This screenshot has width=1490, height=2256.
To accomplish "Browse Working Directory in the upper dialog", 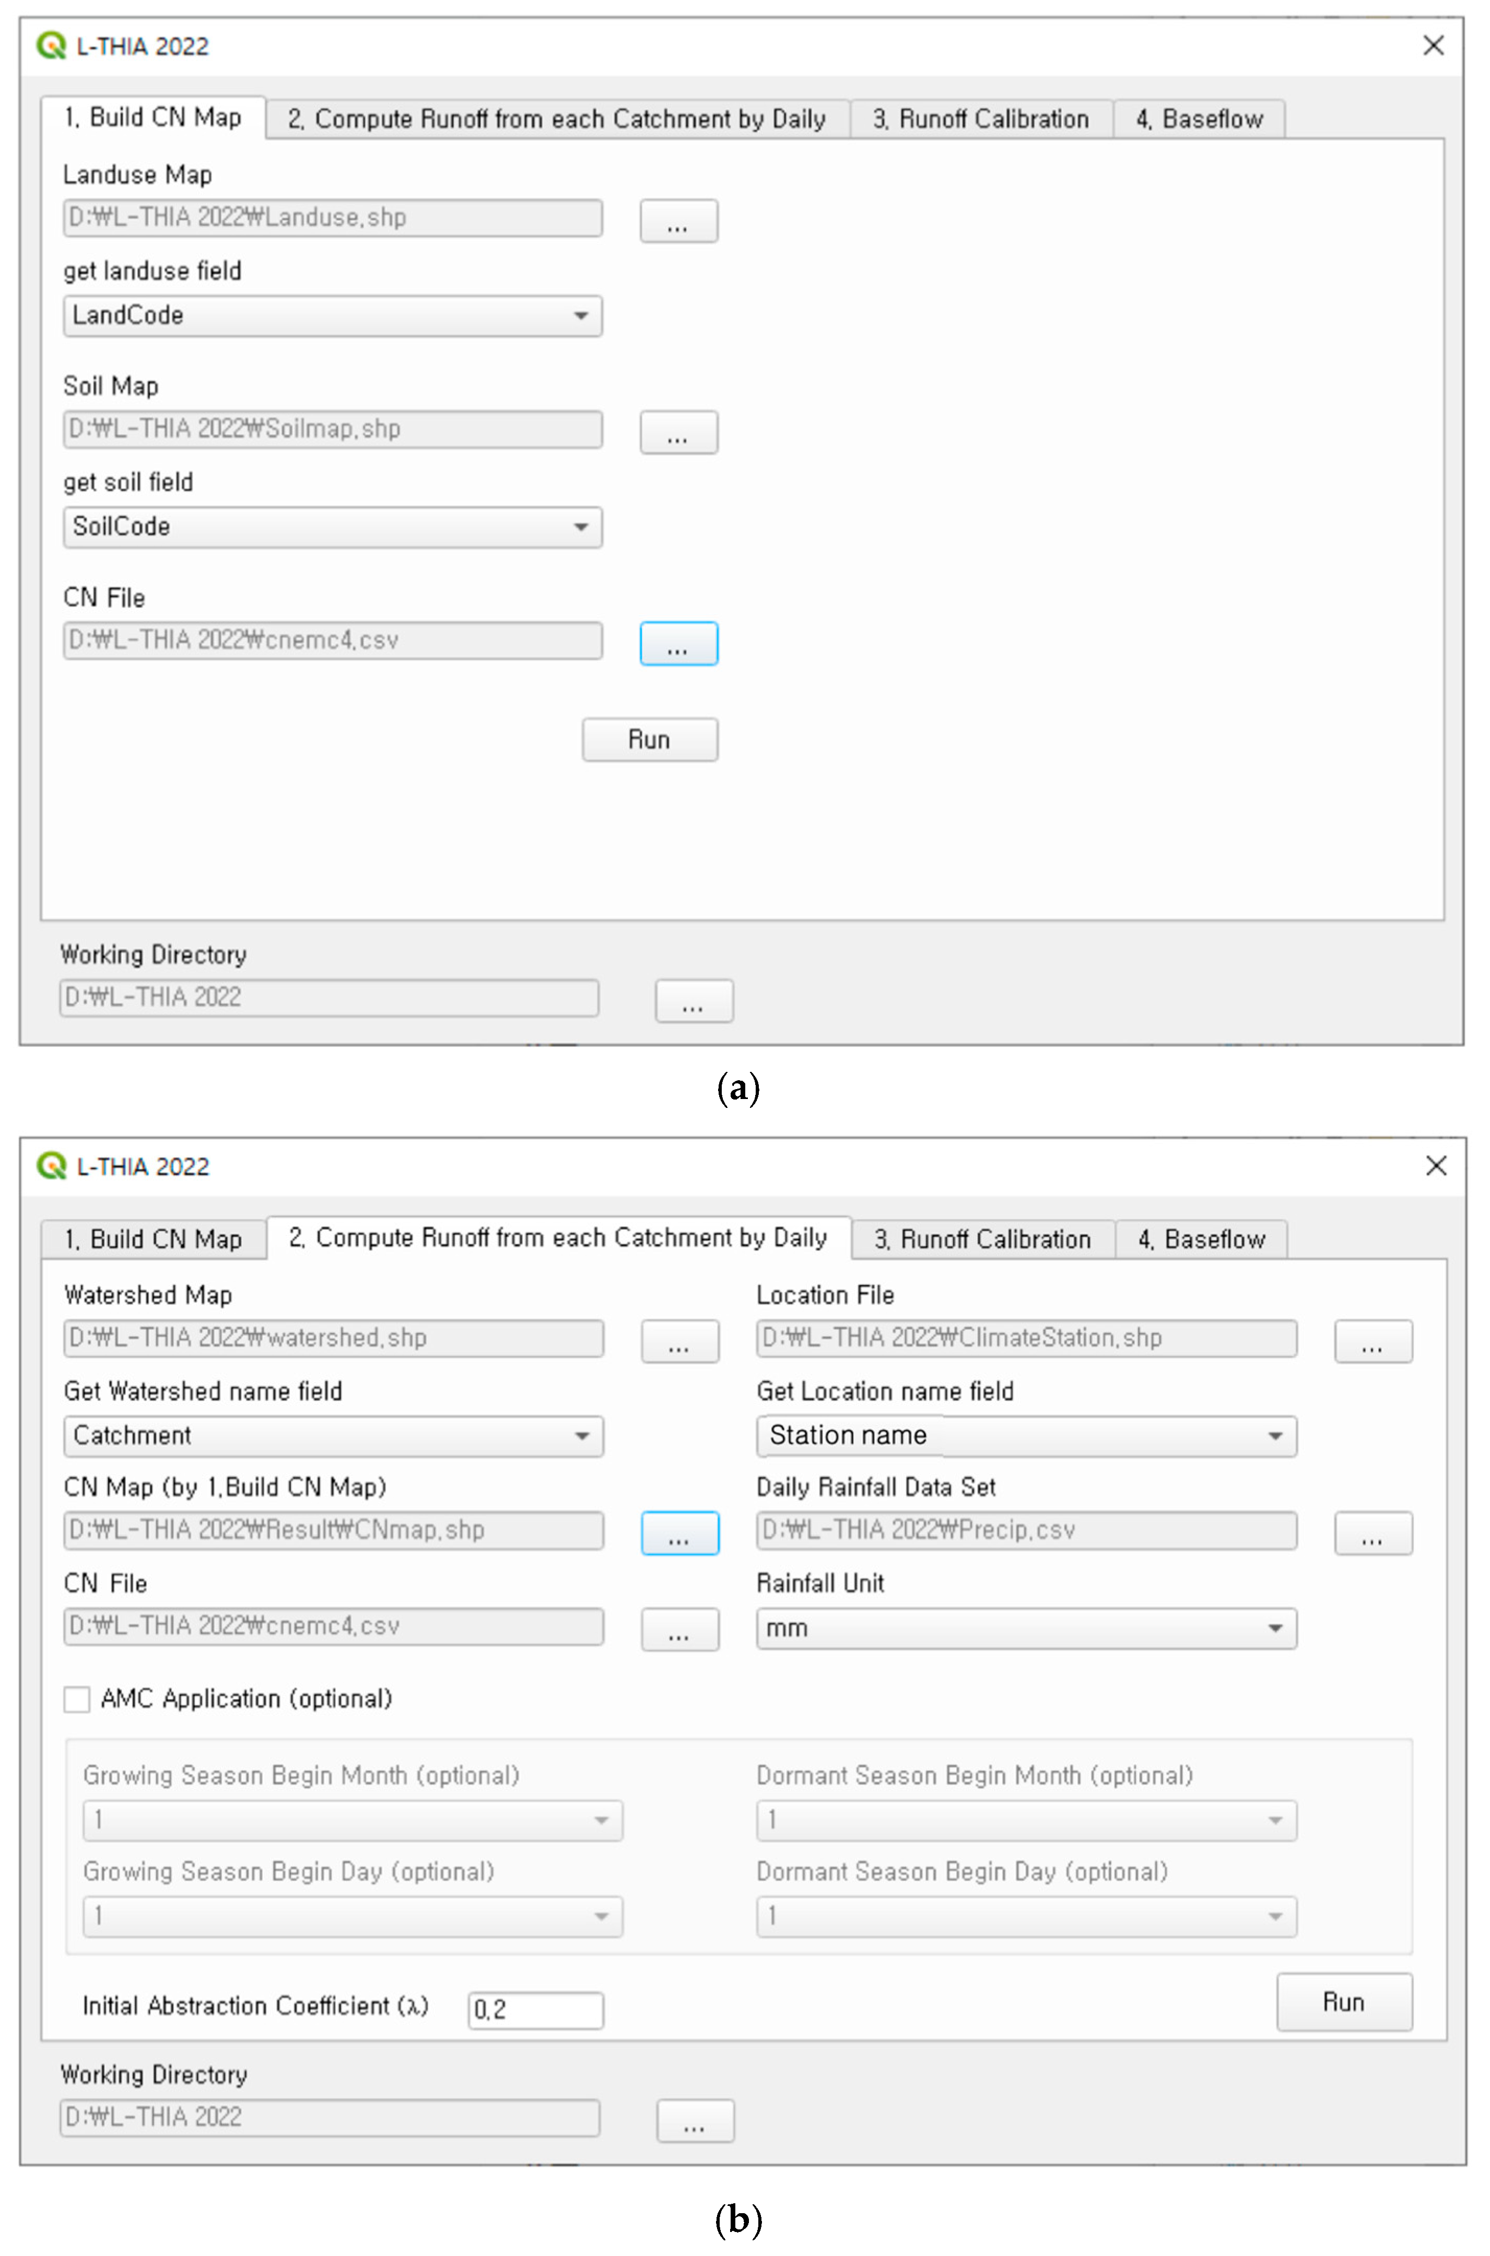I will [x=693, y=1001].
